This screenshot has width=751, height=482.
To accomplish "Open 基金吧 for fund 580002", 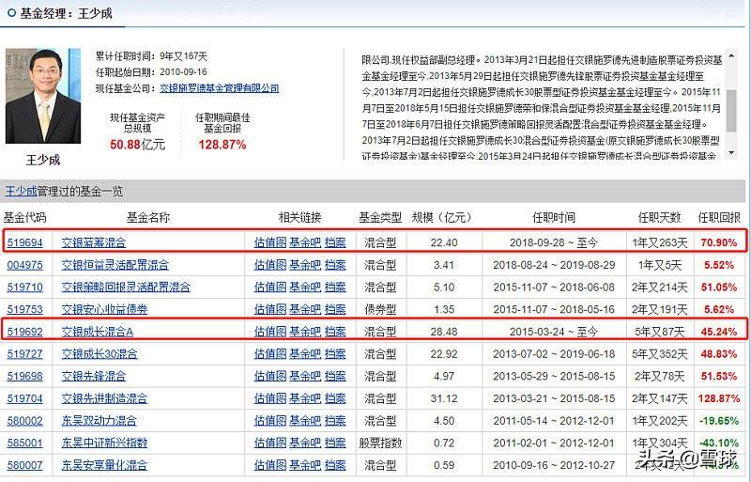I will click(x=304, y=421).
